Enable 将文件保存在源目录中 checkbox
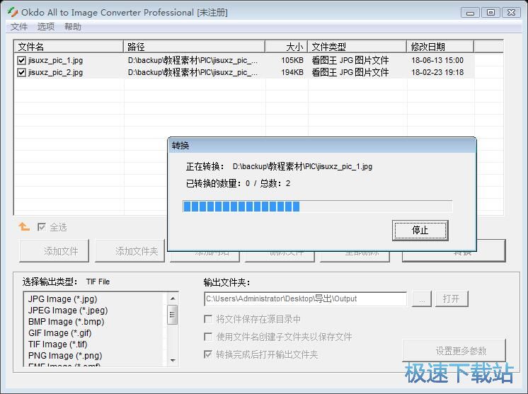 click(x=208, y=319)
